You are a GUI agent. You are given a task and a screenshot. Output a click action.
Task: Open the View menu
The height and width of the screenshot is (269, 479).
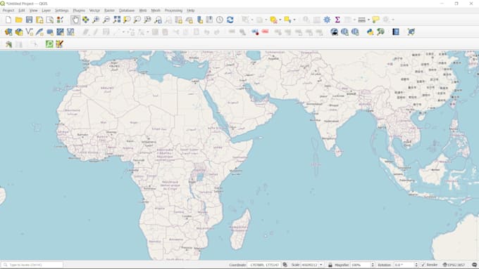tap(33, 11)
